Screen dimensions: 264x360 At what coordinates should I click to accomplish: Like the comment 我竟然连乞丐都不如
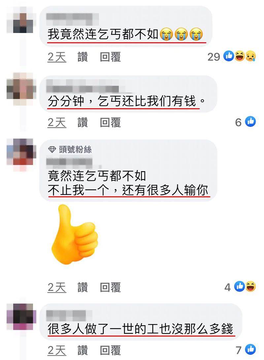pos(82,57)
